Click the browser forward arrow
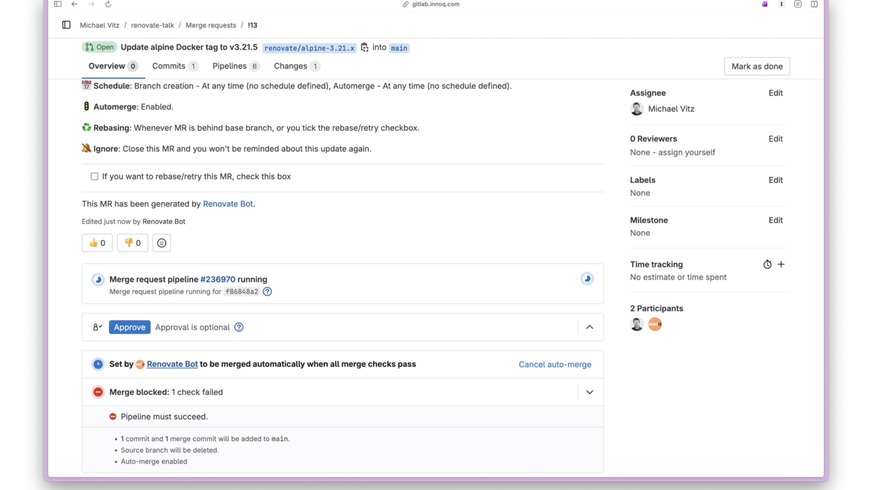Screen dimensions: 872x490 coord(91,4)
